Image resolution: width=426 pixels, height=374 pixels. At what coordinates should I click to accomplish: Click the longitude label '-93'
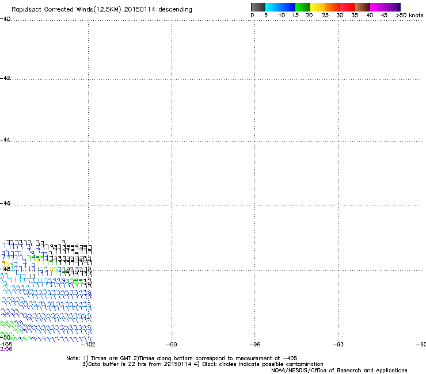coord(338,345)
